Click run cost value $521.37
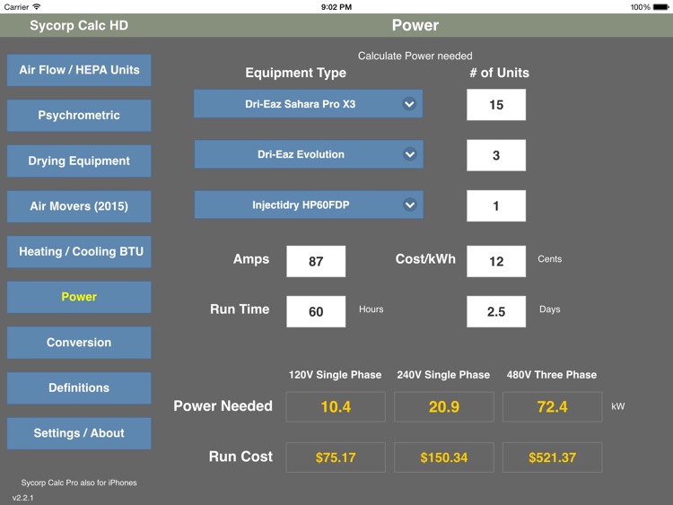Image resolution: width=673 pixels, height=505 pixels. click(553, 457)
